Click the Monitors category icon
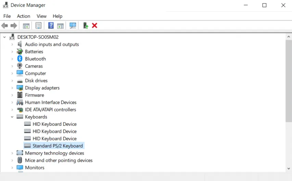This screenshot has height=181, width=292. [x=20, y=167]
